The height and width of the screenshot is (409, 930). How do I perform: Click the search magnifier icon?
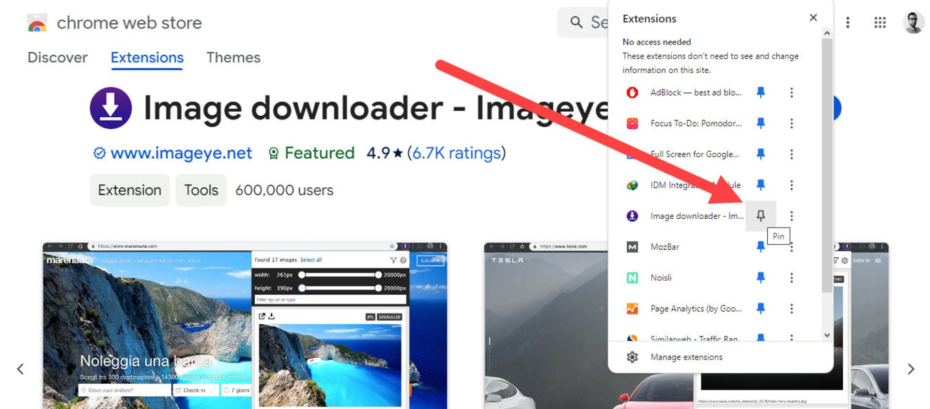(x=576, y=22)
